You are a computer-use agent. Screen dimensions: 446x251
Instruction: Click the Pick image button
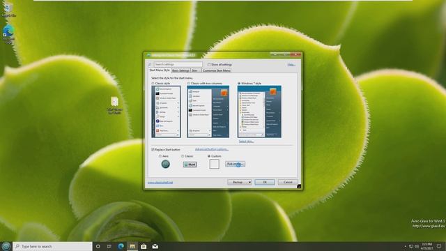pos(235,164)
